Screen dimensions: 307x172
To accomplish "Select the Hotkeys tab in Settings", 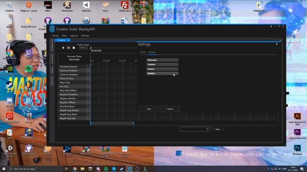I will tap(152, 52).
